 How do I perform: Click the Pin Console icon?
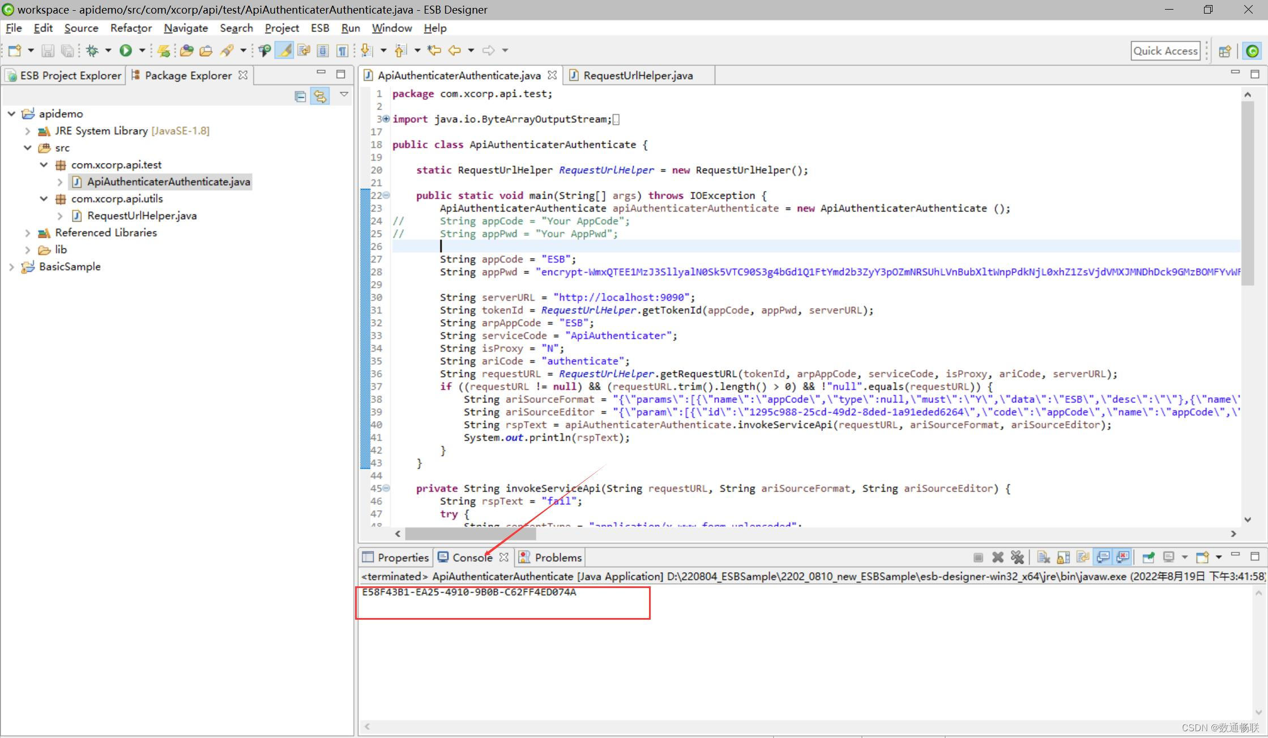1148,557
